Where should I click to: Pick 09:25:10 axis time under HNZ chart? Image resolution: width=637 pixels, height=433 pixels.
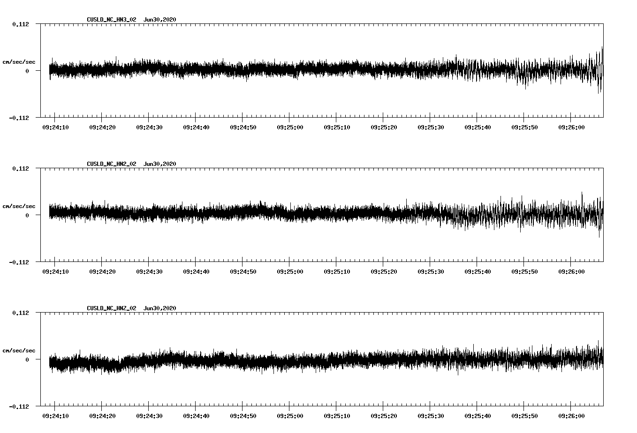tap(337, 416)
